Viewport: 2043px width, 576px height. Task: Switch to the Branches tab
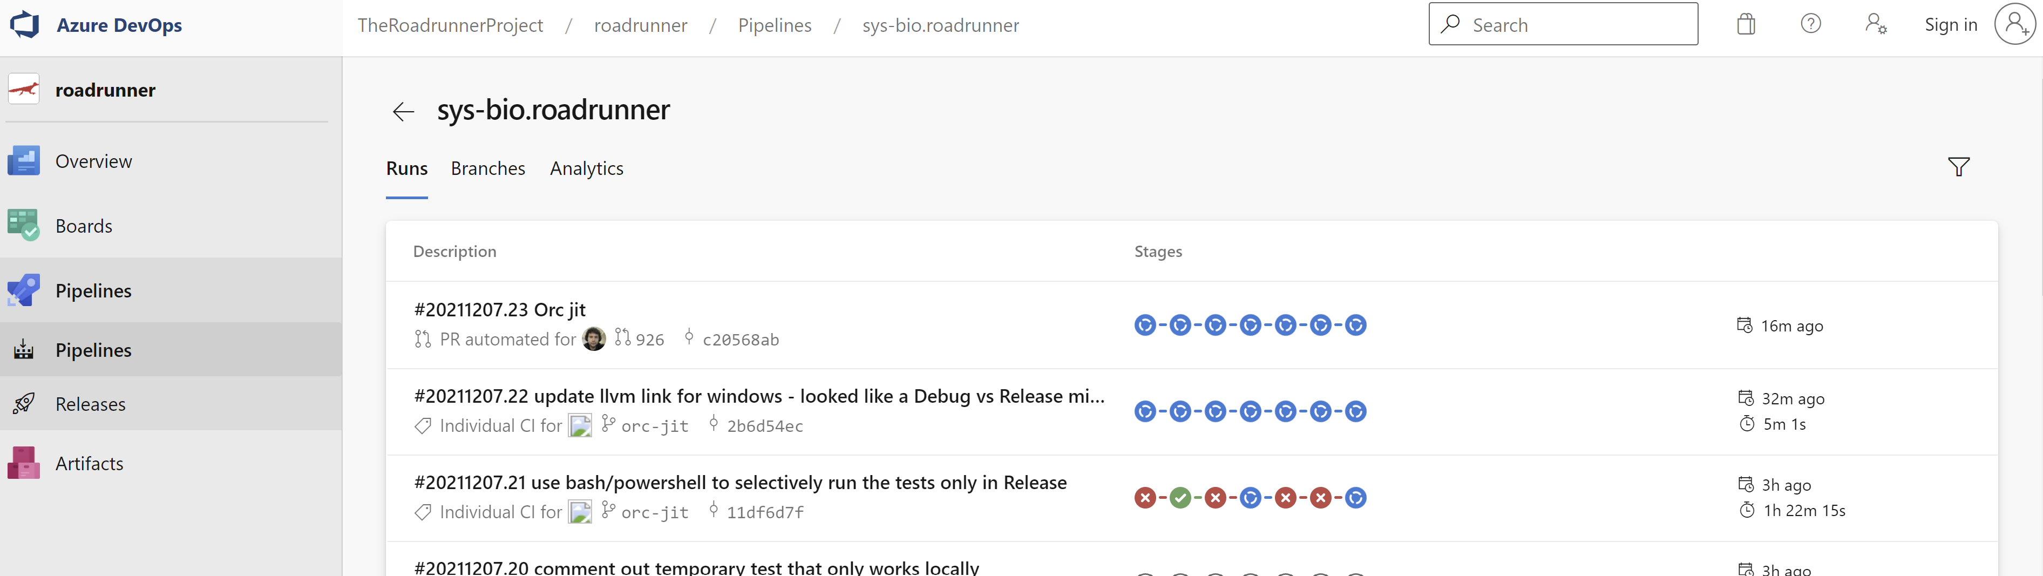click(x=488, y=168)
